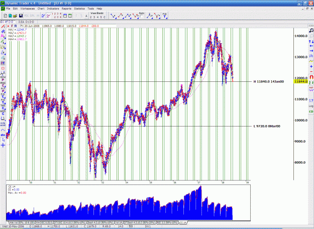
Task: Open the Edit menu
Action: 15,9
